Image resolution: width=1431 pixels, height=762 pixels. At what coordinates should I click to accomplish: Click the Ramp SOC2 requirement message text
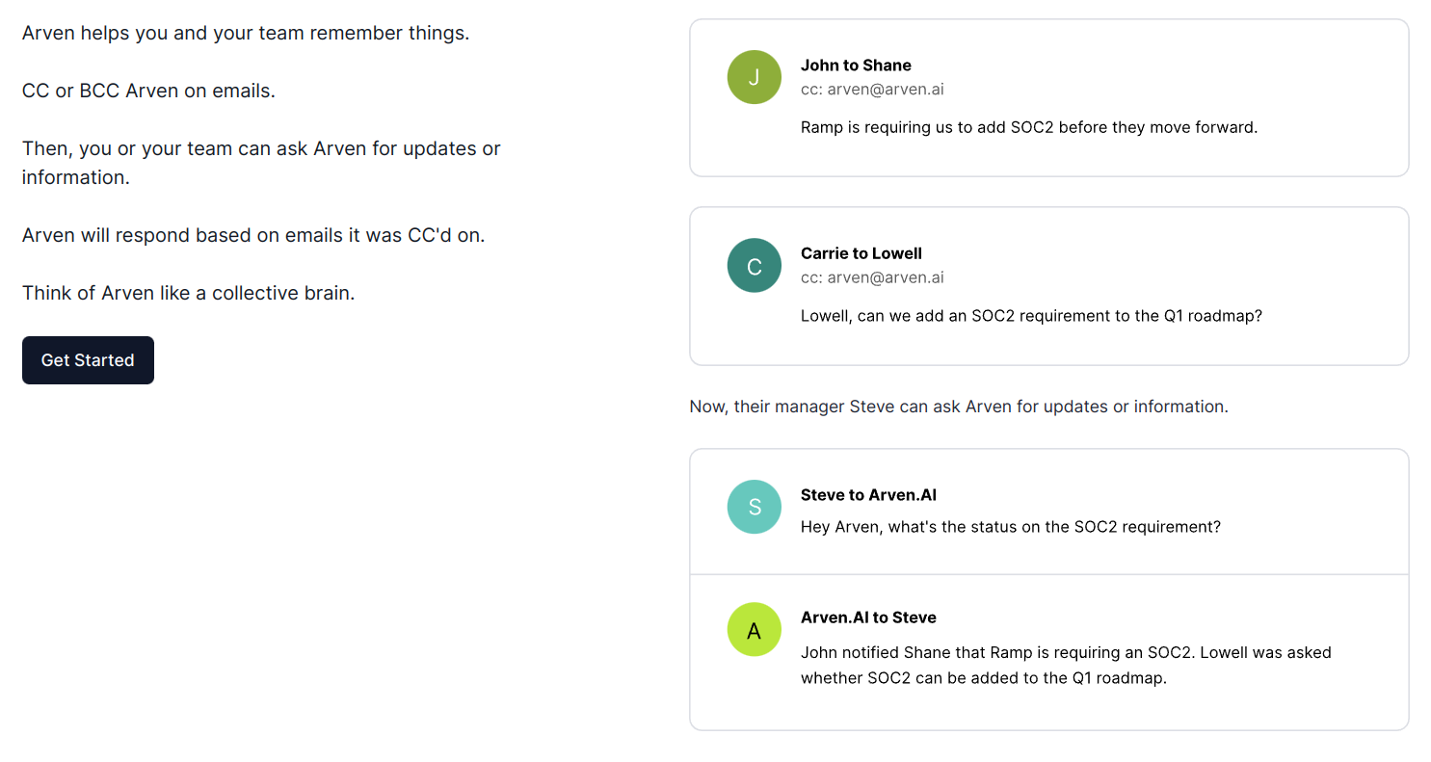point(1029,127)
